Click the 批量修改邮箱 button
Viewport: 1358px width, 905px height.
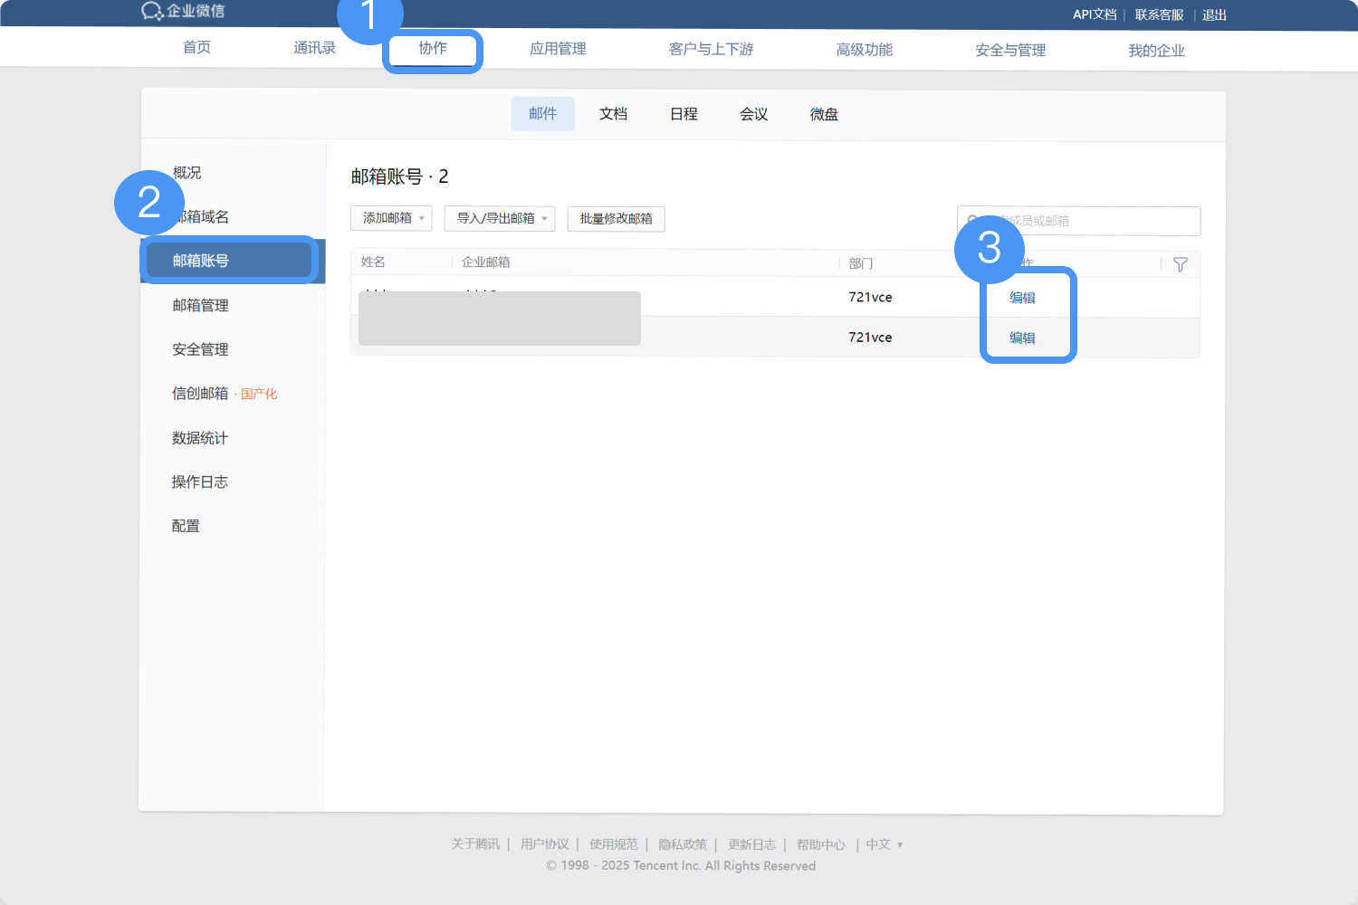pos(616,219)
